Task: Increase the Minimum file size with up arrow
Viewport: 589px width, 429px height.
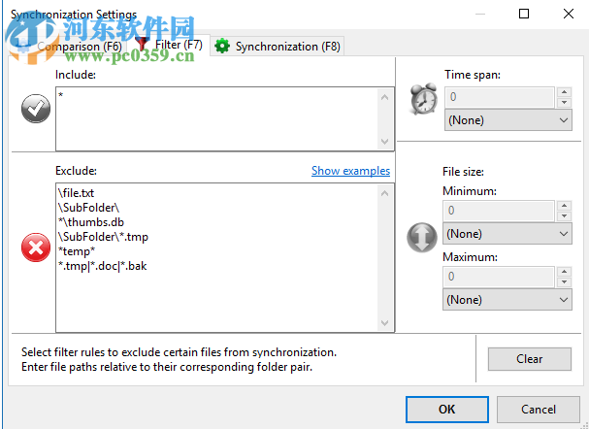Action: point(564,206)
